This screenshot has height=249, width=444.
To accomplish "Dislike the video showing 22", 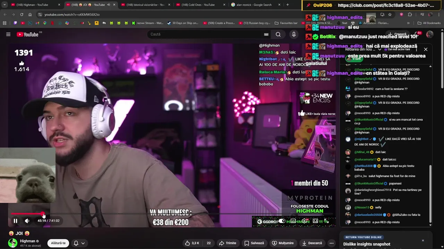I will tap(208, 243).
